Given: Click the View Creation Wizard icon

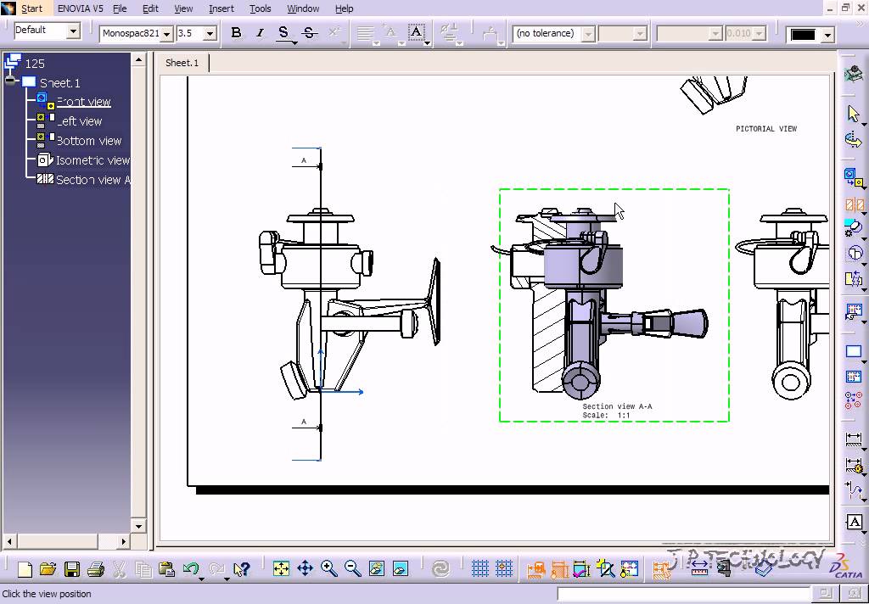Looking at the screenshot, I should click(x=854, y=312).
